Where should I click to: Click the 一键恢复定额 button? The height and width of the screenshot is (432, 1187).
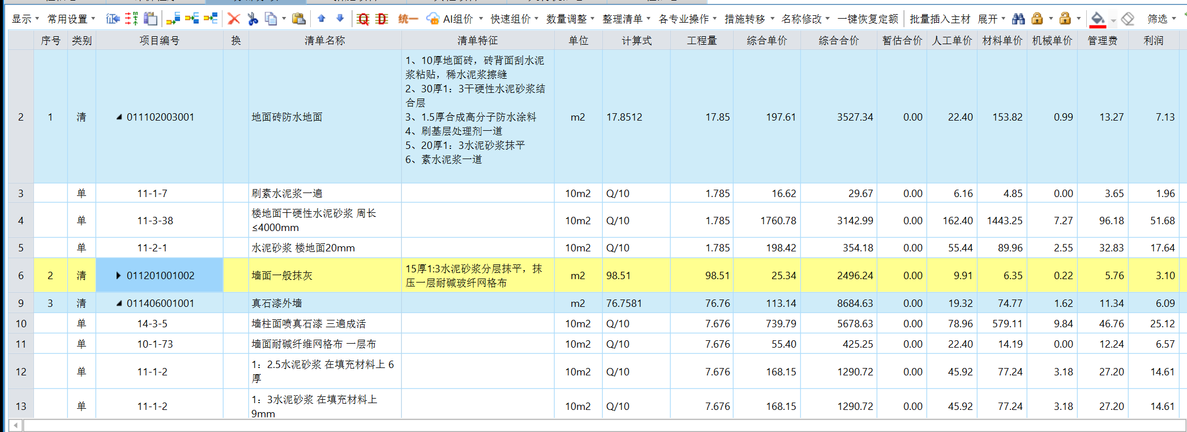(x=868, y=19)
